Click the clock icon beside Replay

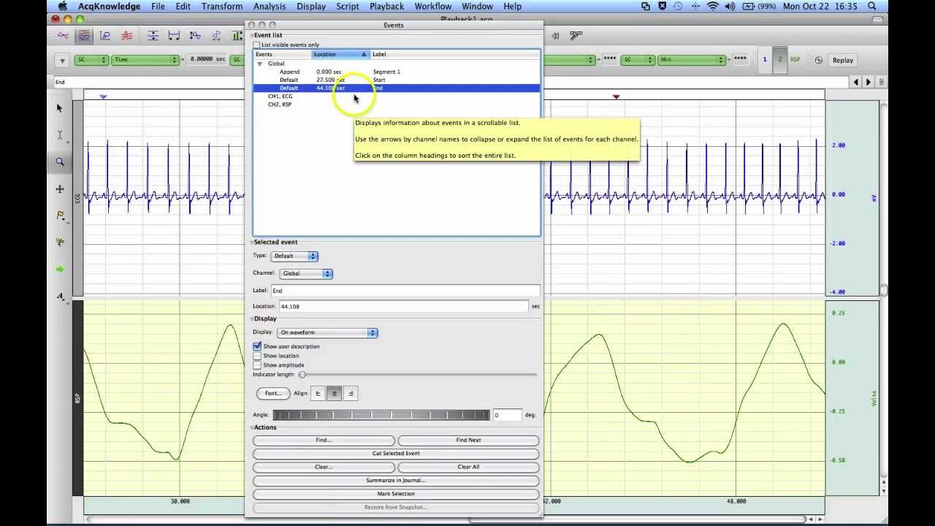[818, 60]
